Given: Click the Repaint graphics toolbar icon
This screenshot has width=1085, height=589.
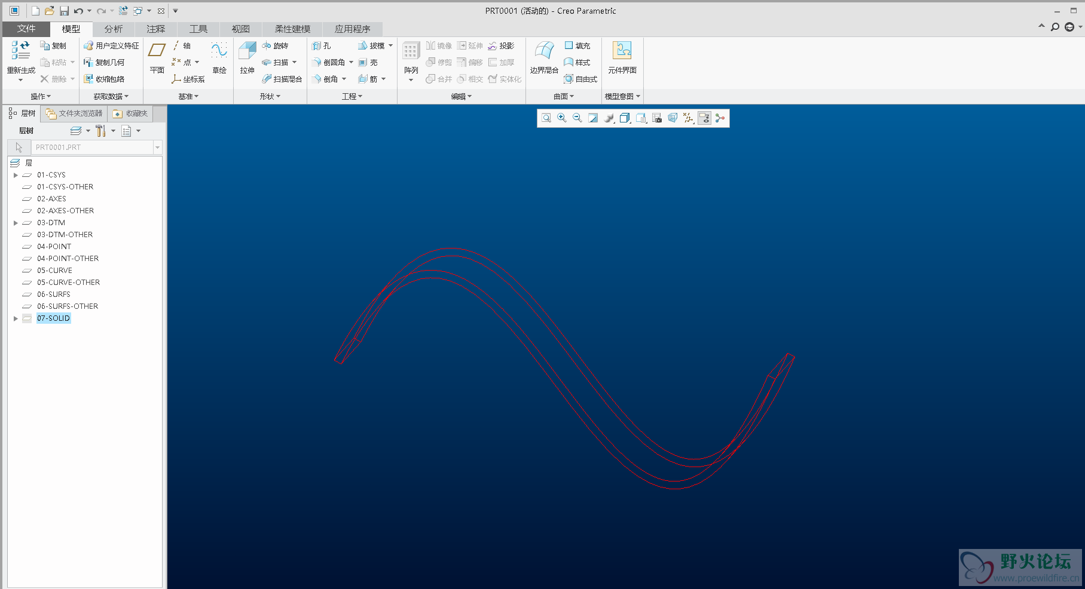Looking at the screenshot, I should coord(593,118).
